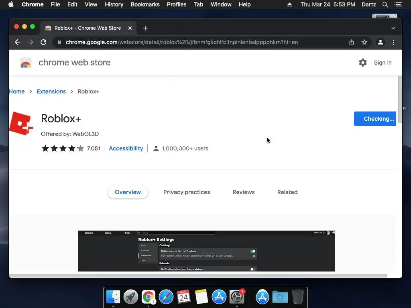
Task: Open the View menu
Action: (91, 4)
